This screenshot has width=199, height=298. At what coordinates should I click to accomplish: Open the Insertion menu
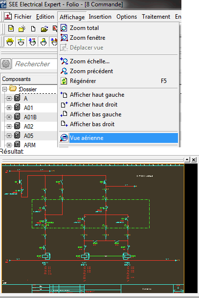[x=100, y=17]
